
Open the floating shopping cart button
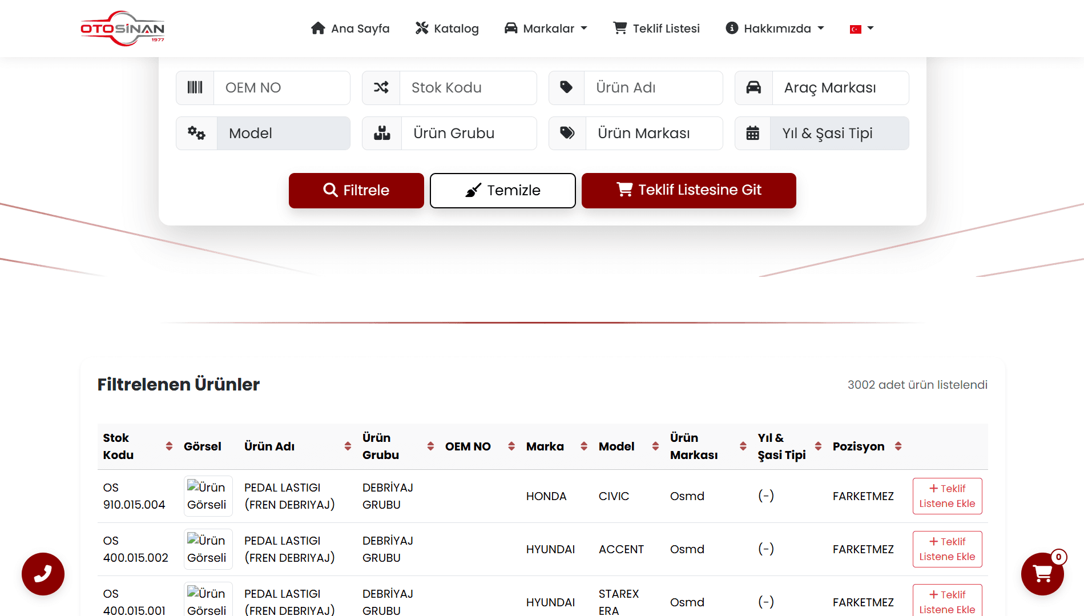1042,574
